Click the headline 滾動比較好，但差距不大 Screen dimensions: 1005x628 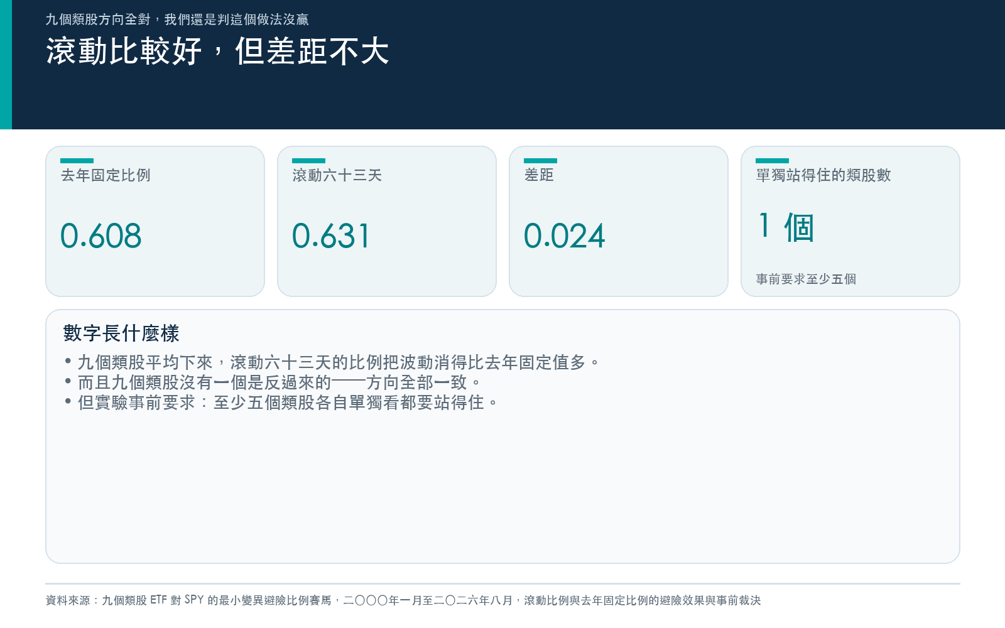click(x=217, y=51)
